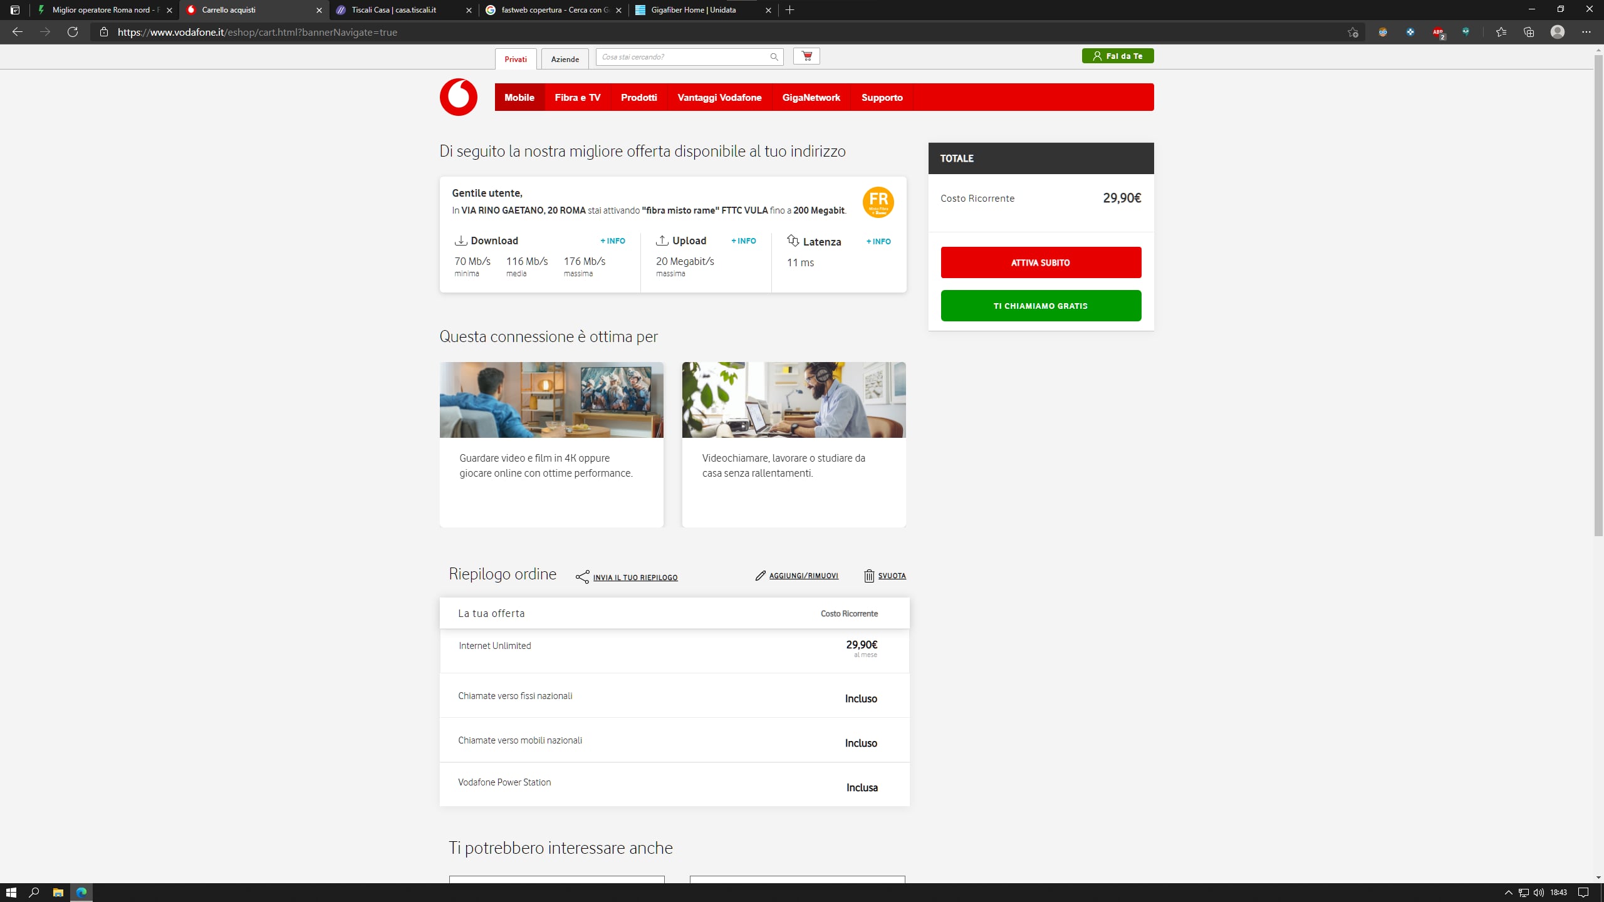Open the GigaNetwork menu item

(811, 97)
